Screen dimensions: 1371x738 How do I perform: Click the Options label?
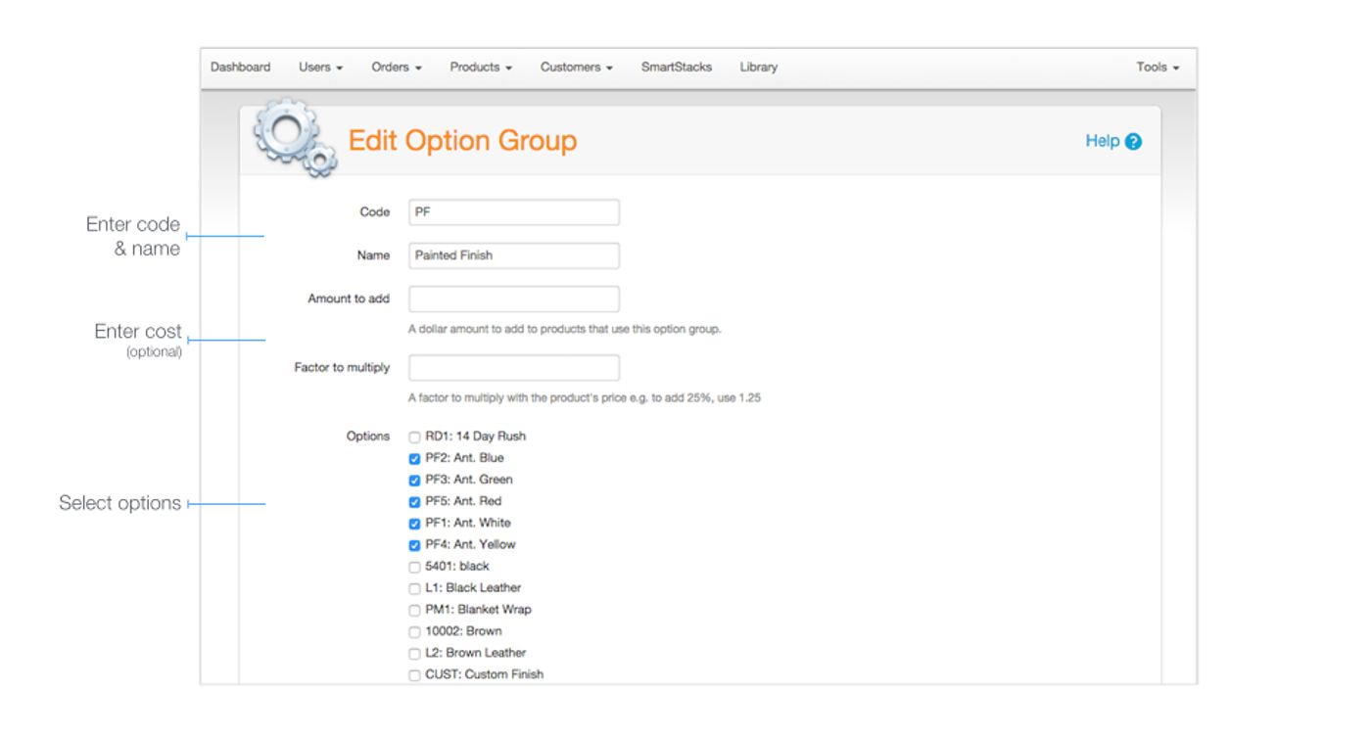point(368,437)
